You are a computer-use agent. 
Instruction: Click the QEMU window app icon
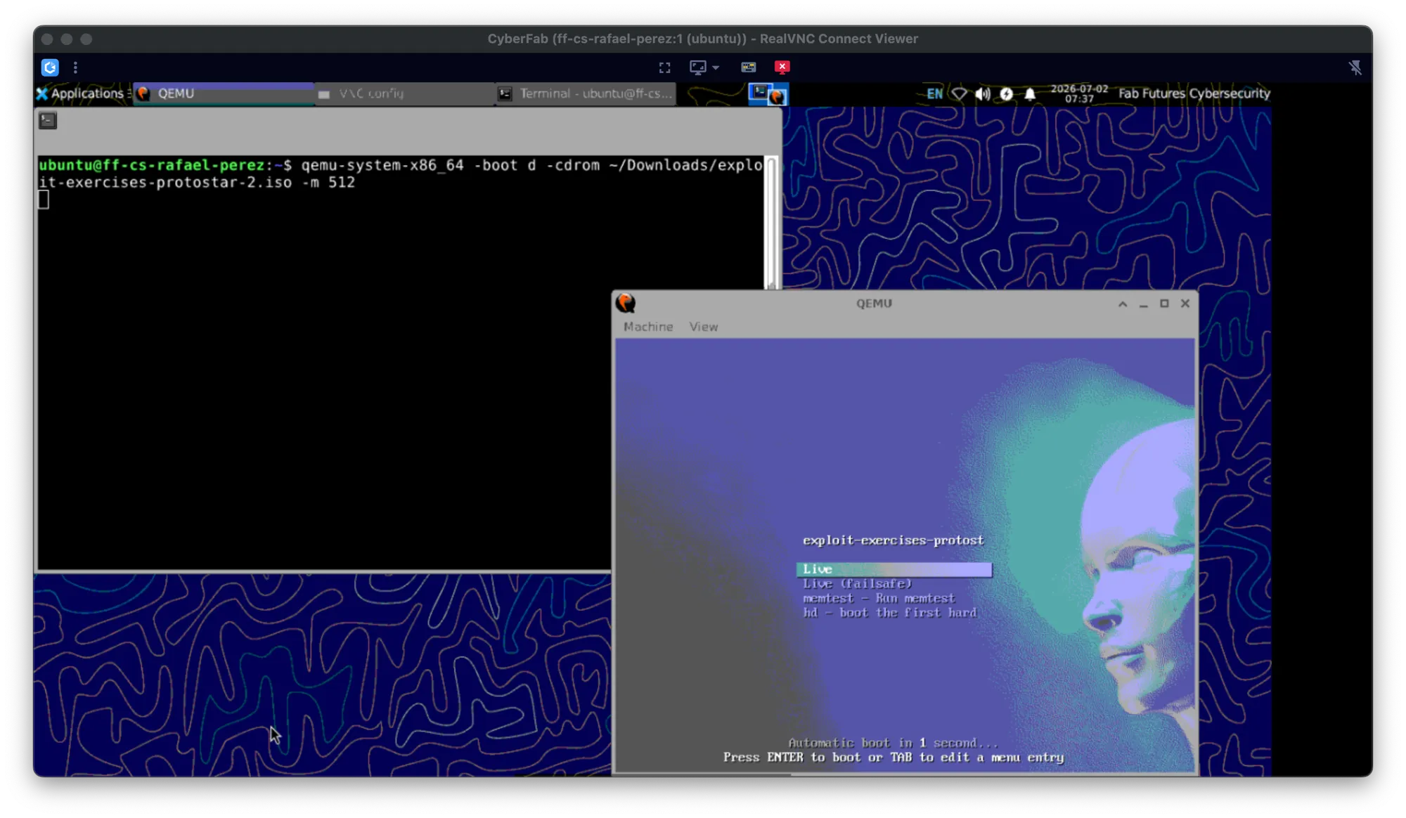[x=626, y=303]
